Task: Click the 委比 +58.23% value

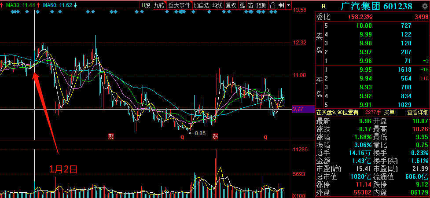Action: (x=360, y=17)
